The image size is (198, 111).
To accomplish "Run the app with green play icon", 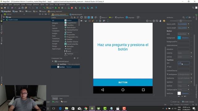I will [56, 8].
